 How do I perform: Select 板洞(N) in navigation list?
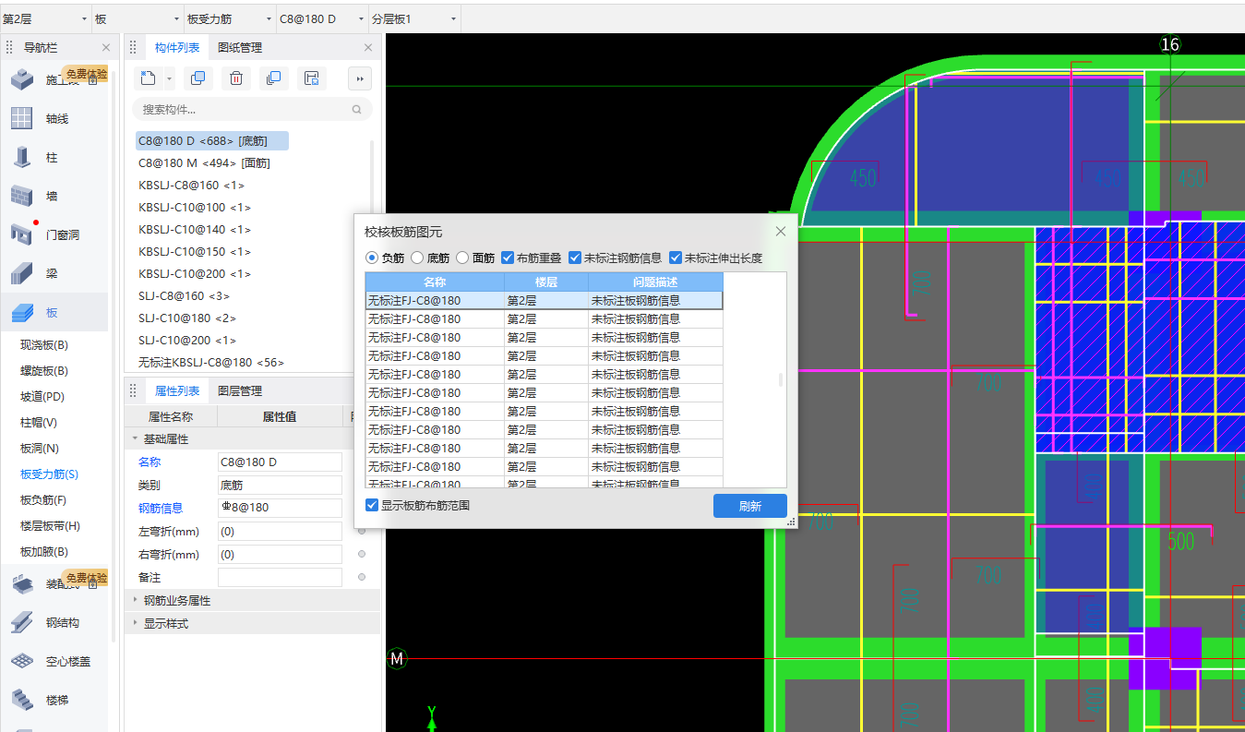point(40,449)
